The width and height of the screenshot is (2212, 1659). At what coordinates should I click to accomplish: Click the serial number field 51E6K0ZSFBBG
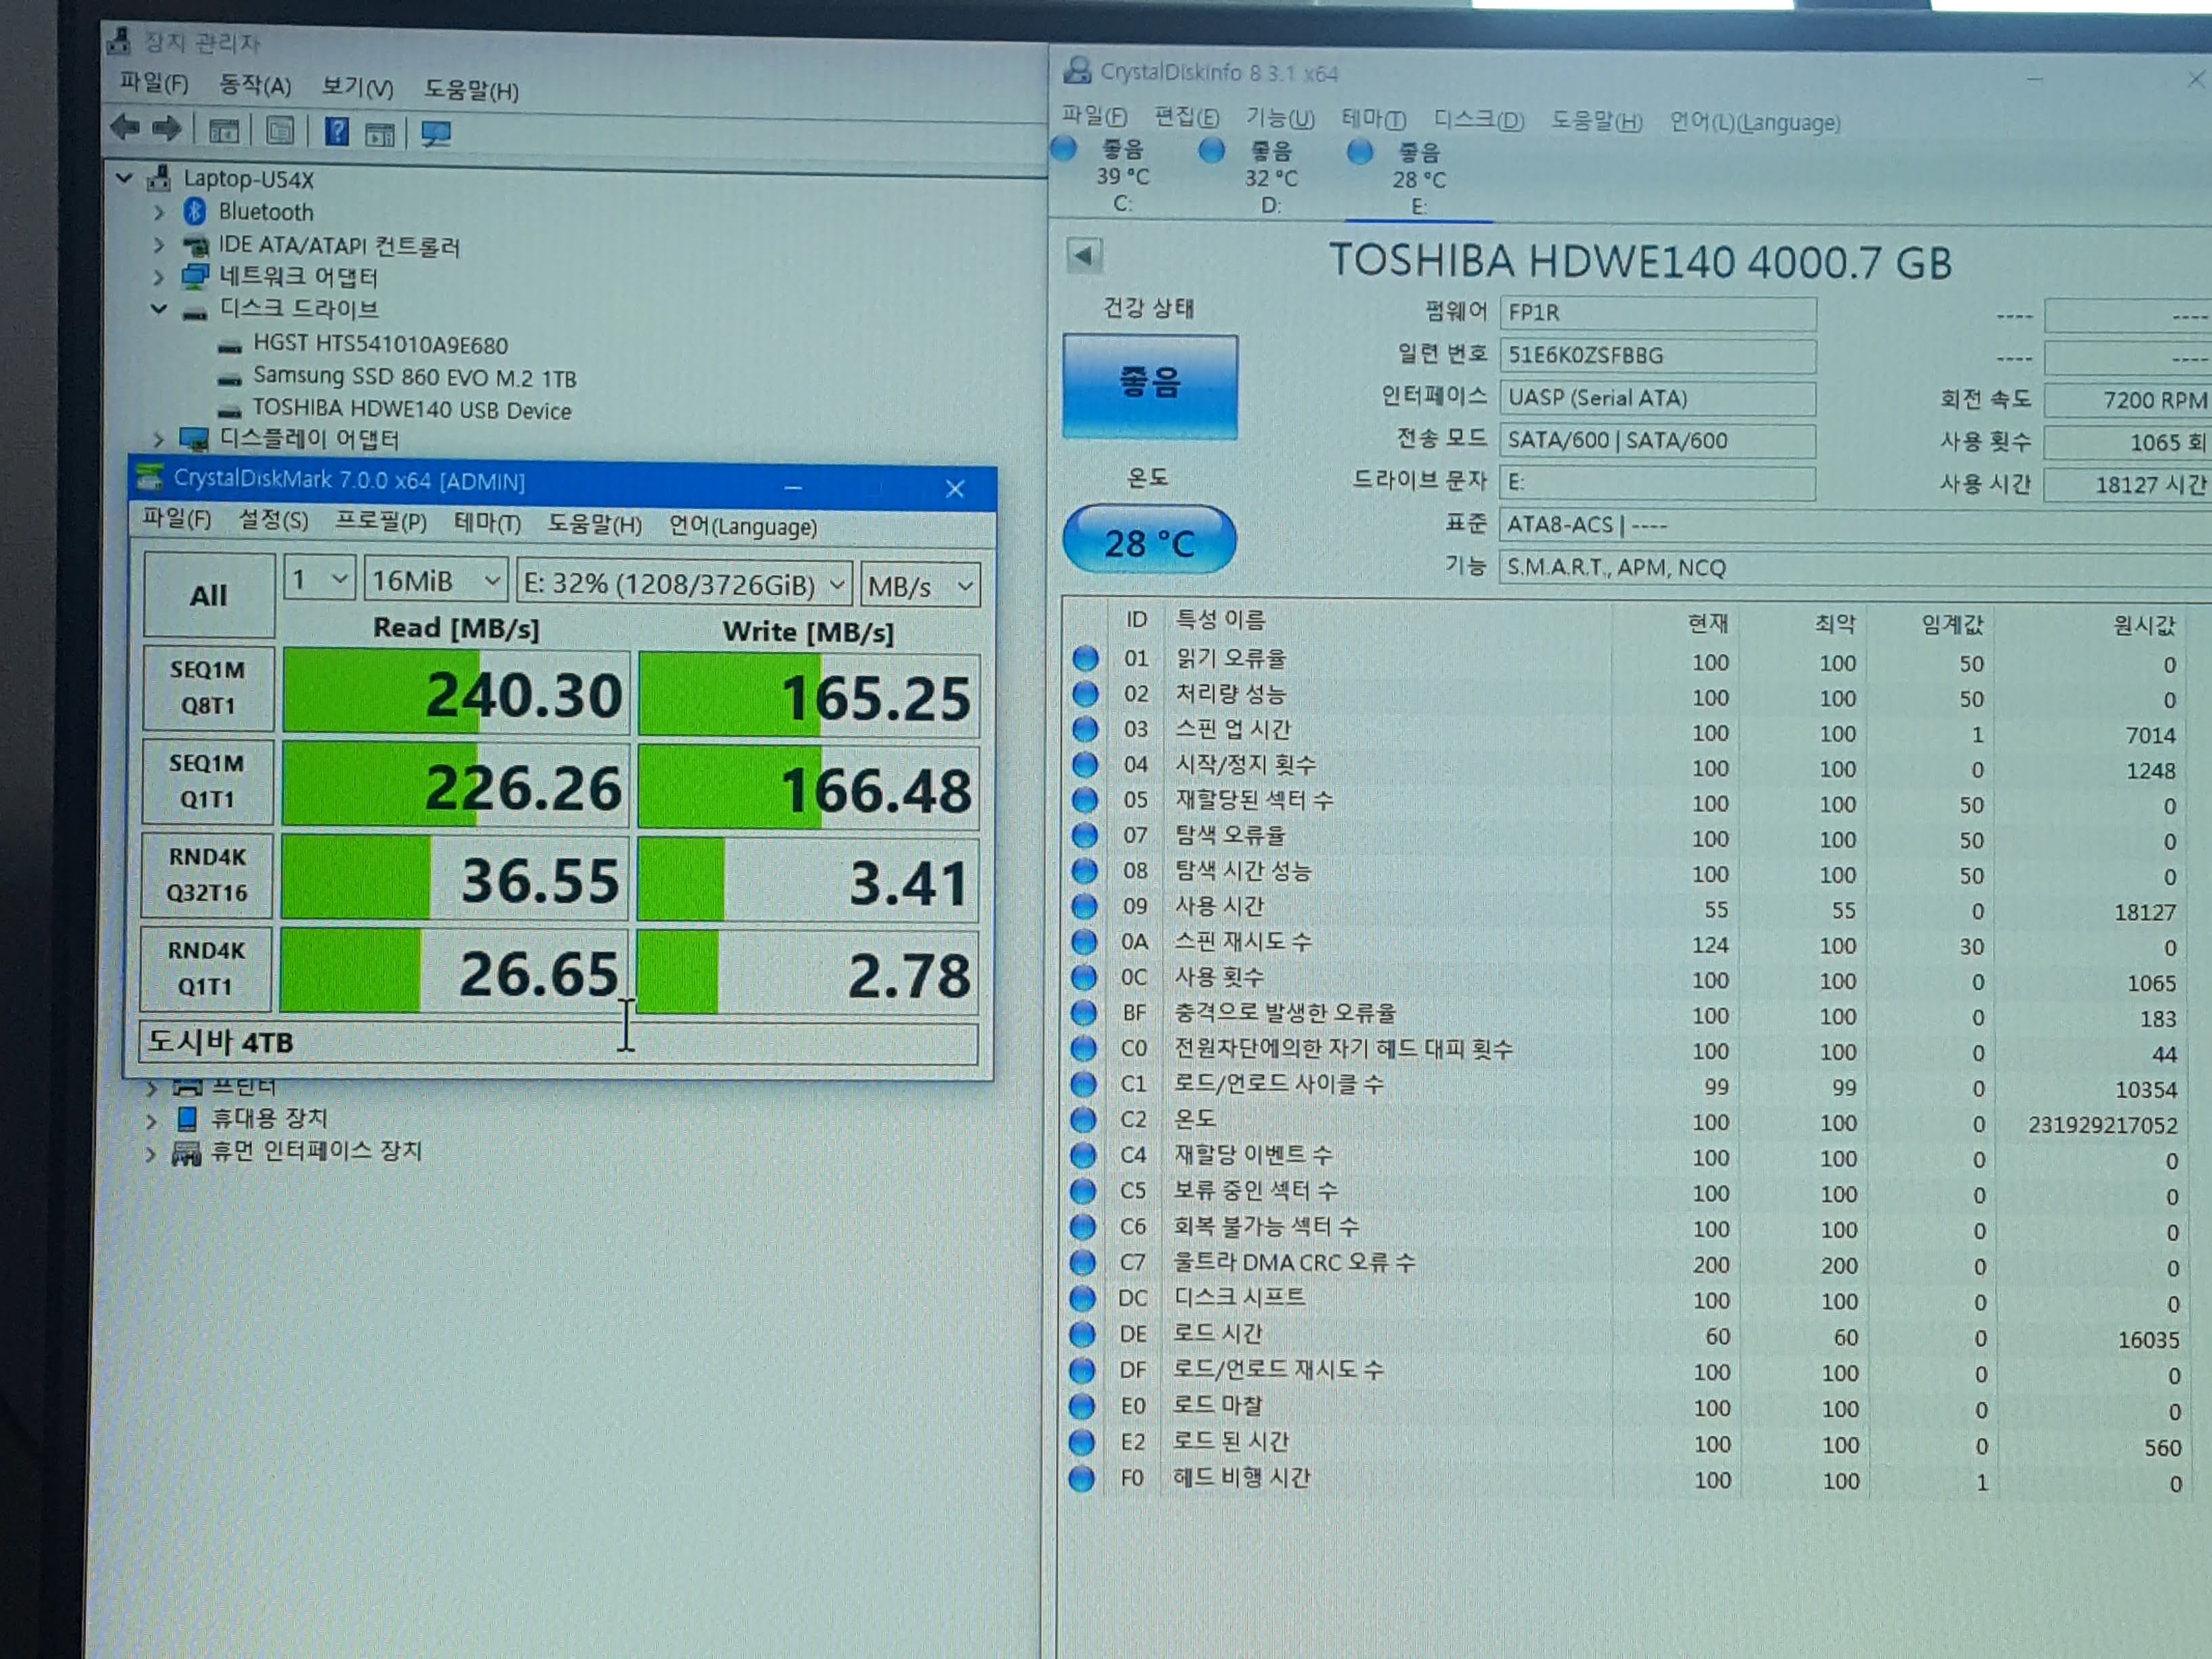1658,356
